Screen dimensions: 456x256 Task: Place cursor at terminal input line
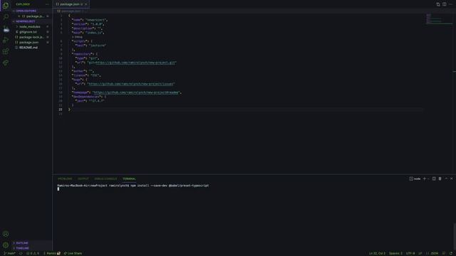point(58,189)
